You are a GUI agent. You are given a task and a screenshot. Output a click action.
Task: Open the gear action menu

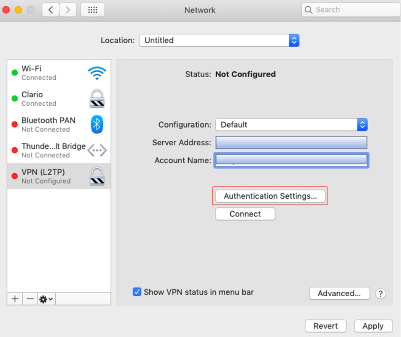46,299
